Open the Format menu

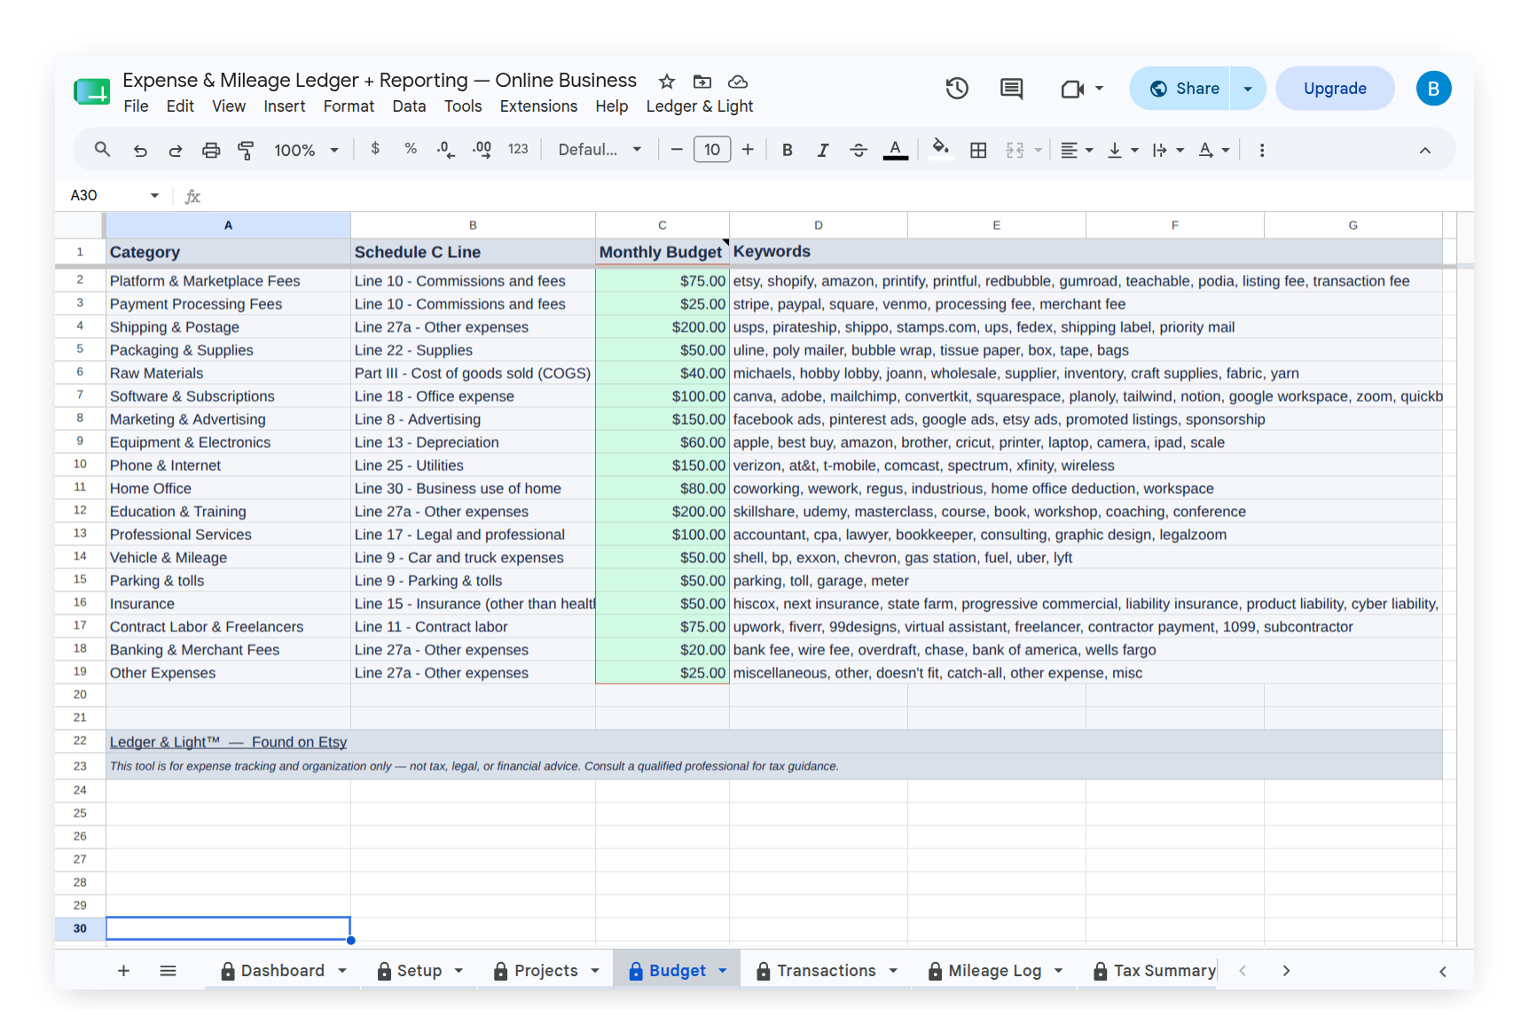tap(349, 106)
